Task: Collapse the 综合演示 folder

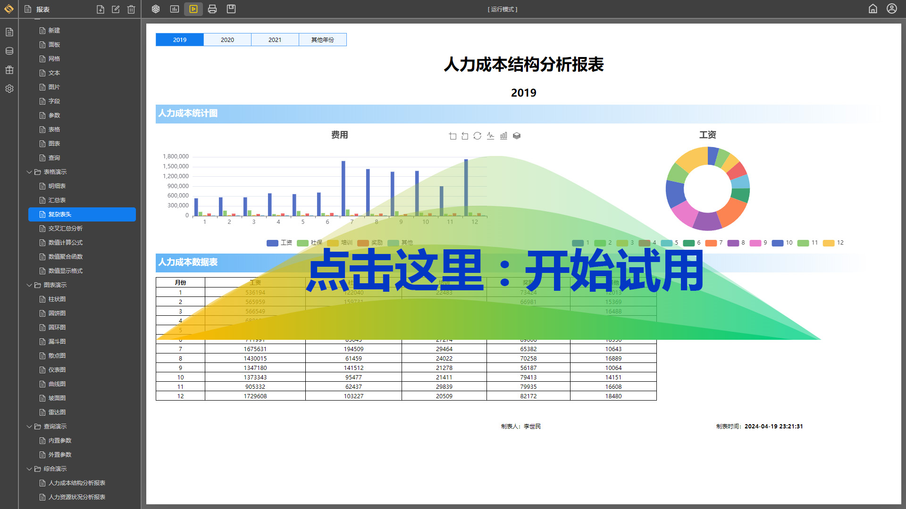Action: coord(29,469)
